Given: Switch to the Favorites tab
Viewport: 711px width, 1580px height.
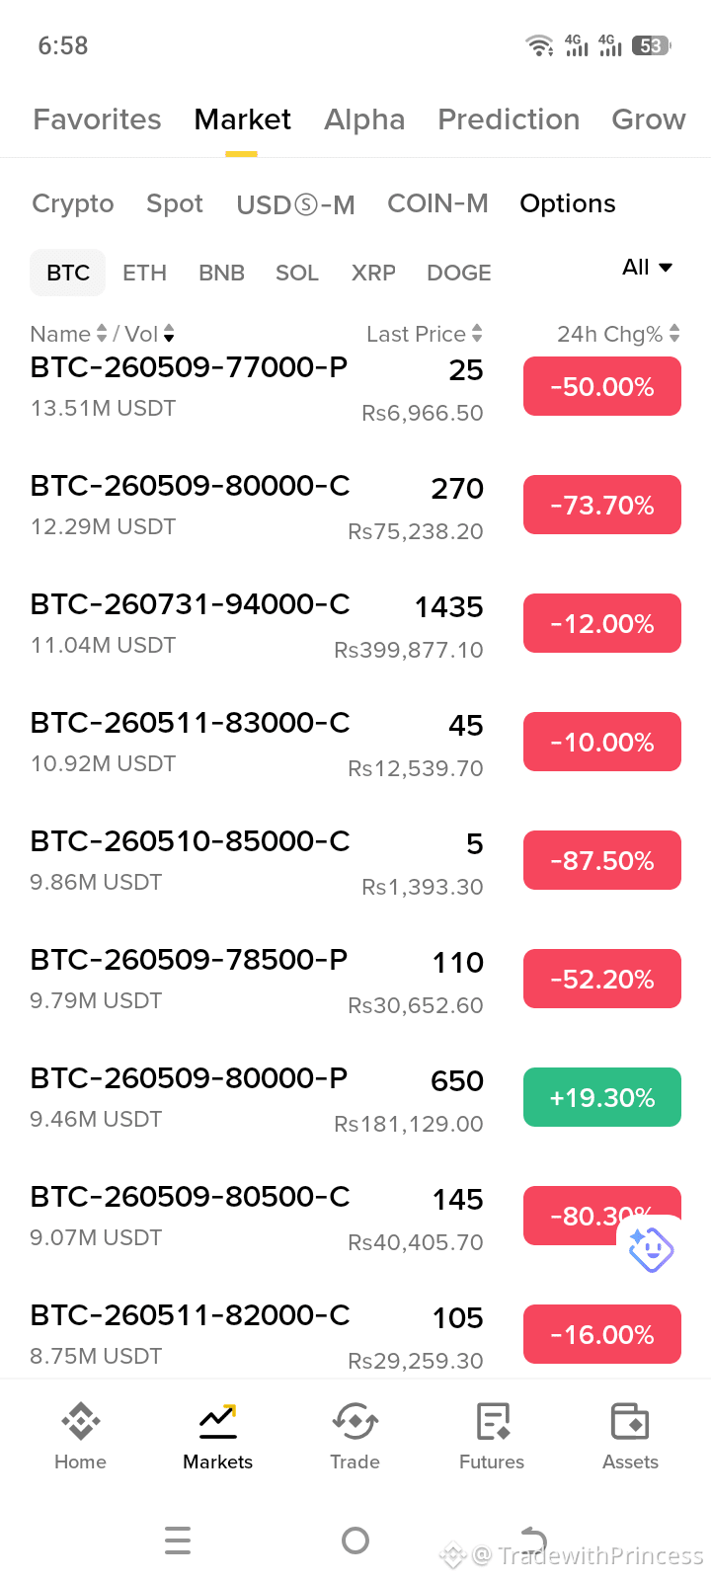Looking at the screenshot, I should point(97,119).
